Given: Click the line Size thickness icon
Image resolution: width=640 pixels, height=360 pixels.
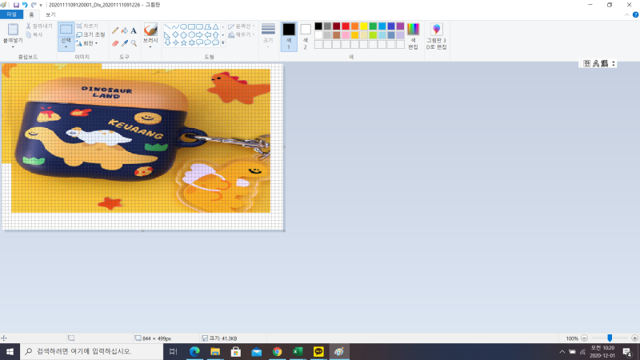Looking at the screenshot, I should [268, 29].
